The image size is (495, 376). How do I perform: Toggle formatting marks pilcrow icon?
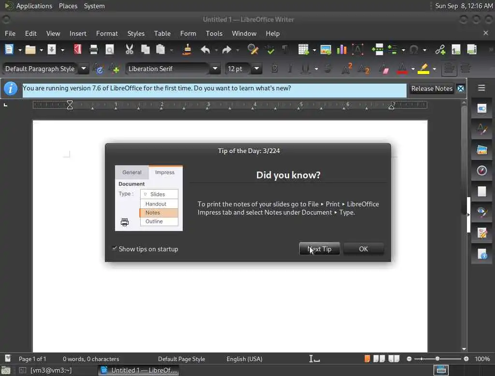(x=285, y=50)
